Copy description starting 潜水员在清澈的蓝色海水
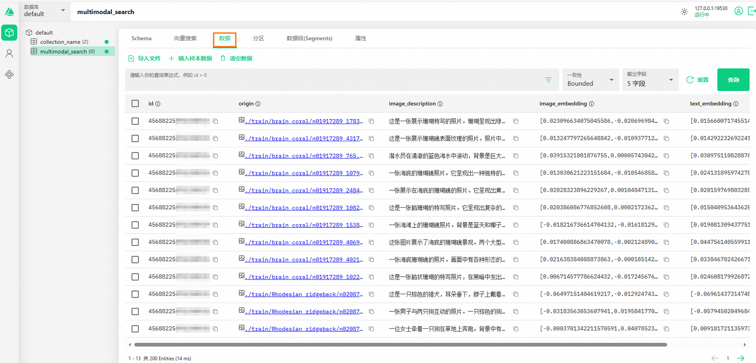The height and width of the screenshot is (363, 756). [516, 156]
